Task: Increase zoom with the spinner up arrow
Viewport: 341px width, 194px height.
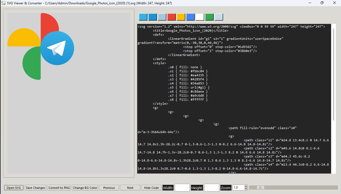Action: (x=246, y=186)
